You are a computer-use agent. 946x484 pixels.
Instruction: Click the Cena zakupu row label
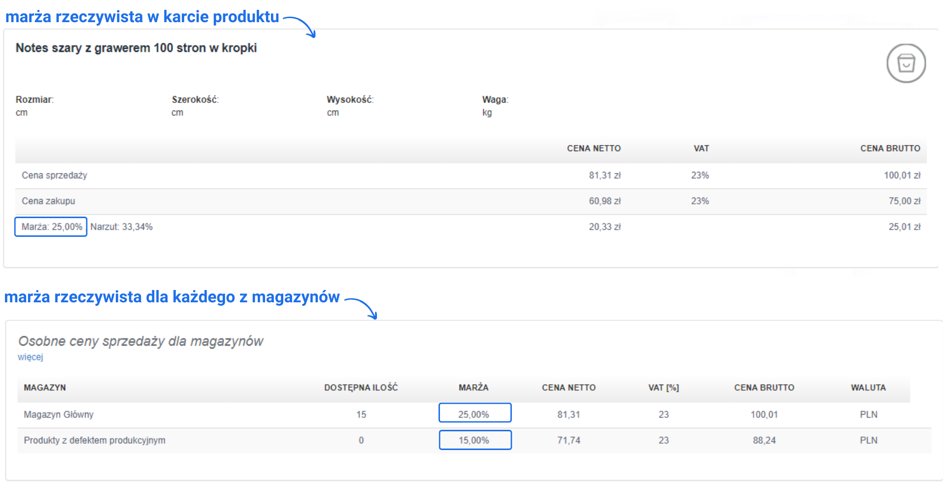click(48, 201)
